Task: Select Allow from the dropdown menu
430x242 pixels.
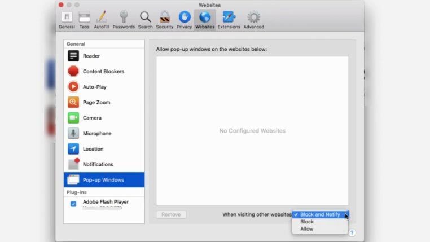Action: pos(307,229)
